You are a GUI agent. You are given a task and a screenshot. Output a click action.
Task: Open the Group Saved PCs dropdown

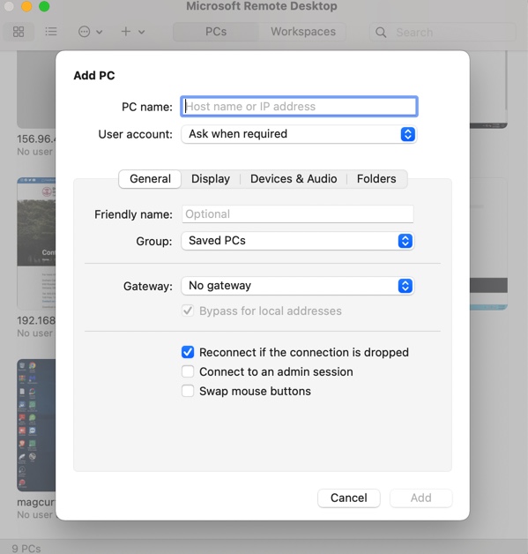tap(298, 241)
